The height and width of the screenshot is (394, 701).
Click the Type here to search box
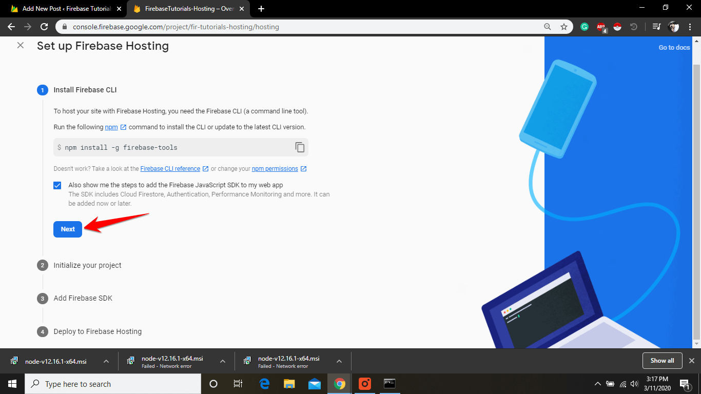click(x=113, y=384)
